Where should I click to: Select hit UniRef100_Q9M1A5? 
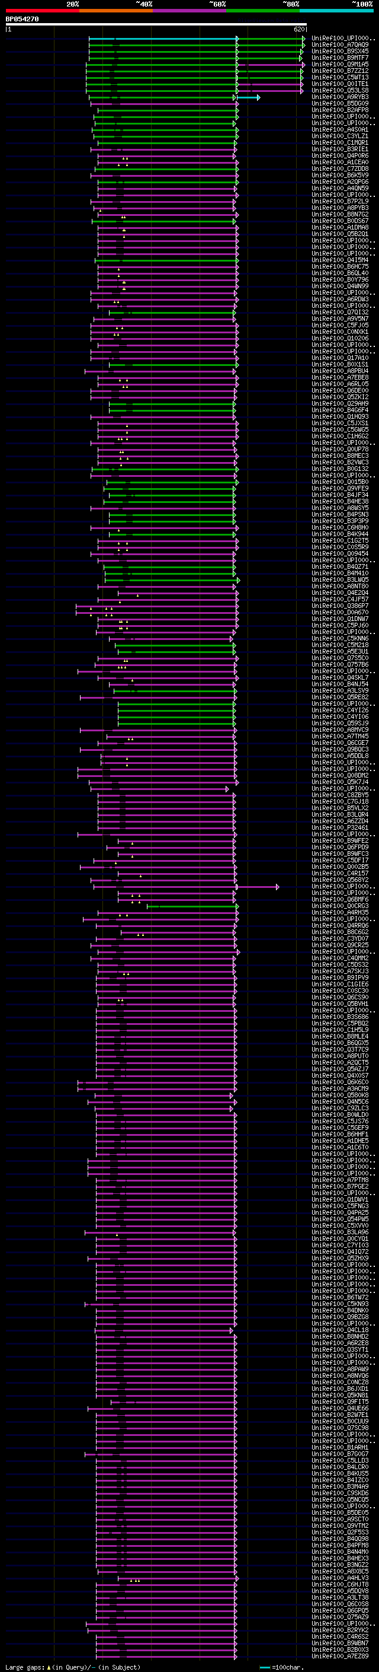pyautogui.click(x=340, y=64)
